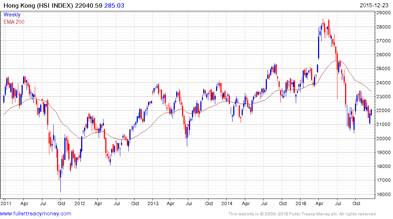This screenshot has height=219, width=393.
Task: Click the 25000 price axis label
Action: (x=383, y=68)
